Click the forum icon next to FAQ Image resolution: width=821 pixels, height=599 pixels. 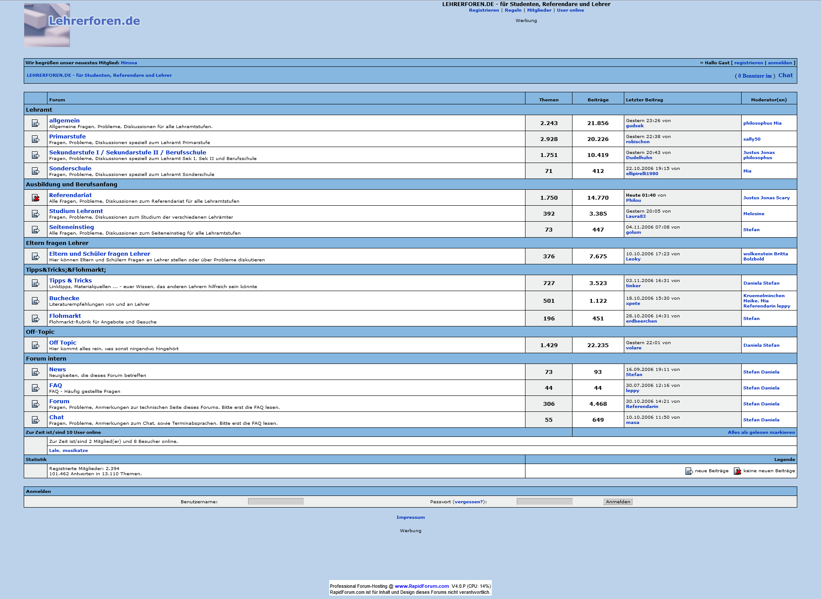pos(35,388)
